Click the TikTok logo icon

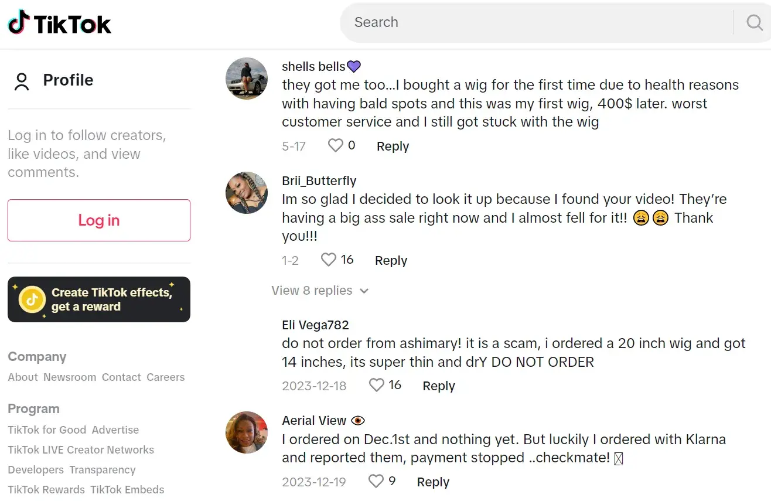tap(19, 22)
